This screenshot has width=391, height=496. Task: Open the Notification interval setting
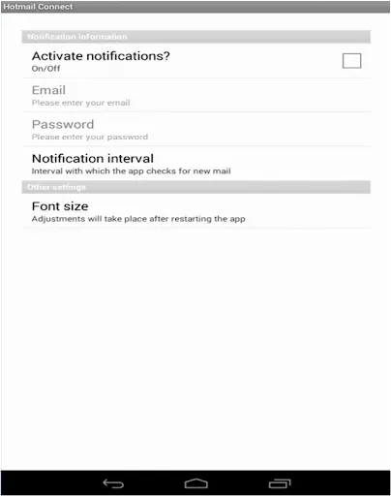(196, 164)
